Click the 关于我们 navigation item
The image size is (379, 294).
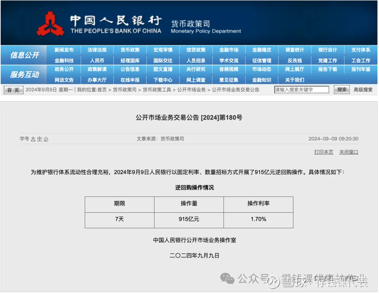tap(295, 80)
